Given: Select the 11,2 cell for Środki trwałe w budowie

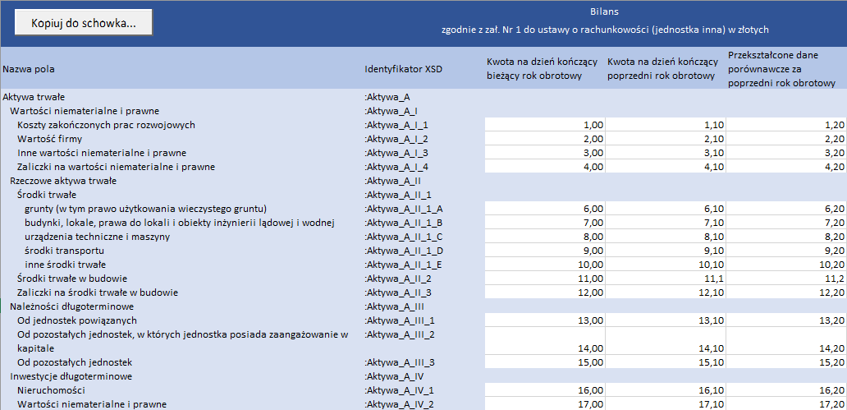Looking at the screenshot, I should [x=786, y=279].
